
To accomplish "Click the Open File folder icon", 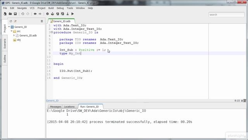I will pos(10,14).
